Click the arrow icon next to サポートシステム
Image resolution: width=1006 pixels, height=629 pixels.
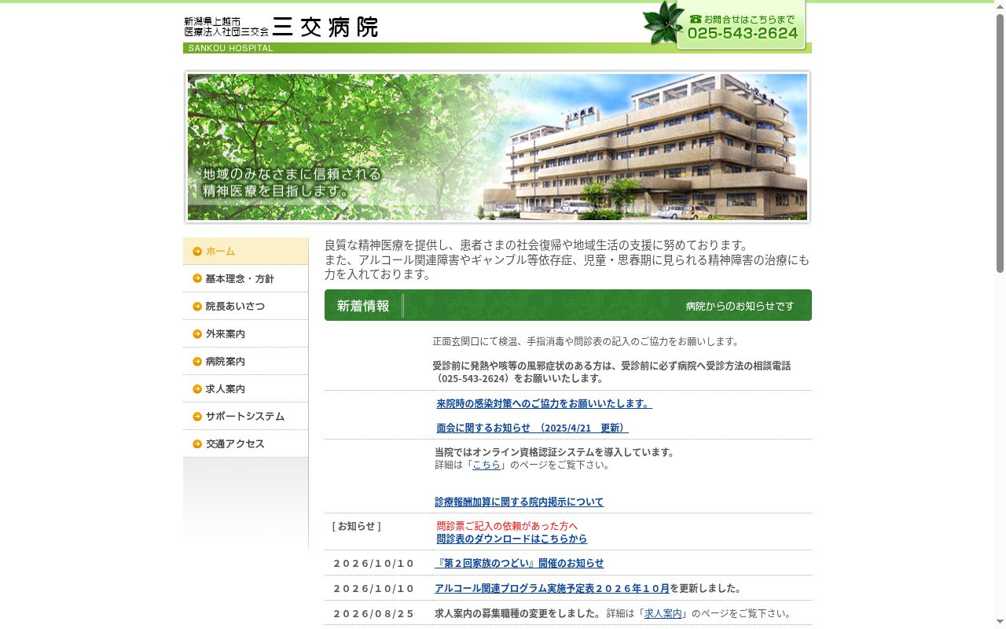[197, 417]
